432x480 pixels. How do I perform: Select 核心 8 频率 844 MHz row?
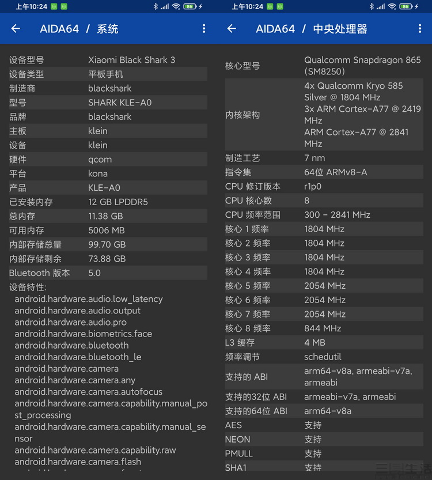pyautogui.click(x=324, y=328)
